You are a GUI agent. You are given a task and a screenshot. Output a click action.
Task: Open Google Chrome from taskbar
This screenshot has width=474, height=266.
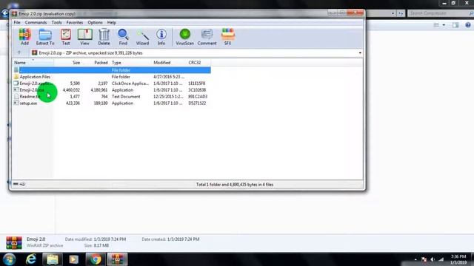(96, 259)
